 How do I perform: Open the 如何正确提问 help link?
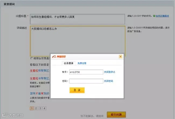click(162, 16)
